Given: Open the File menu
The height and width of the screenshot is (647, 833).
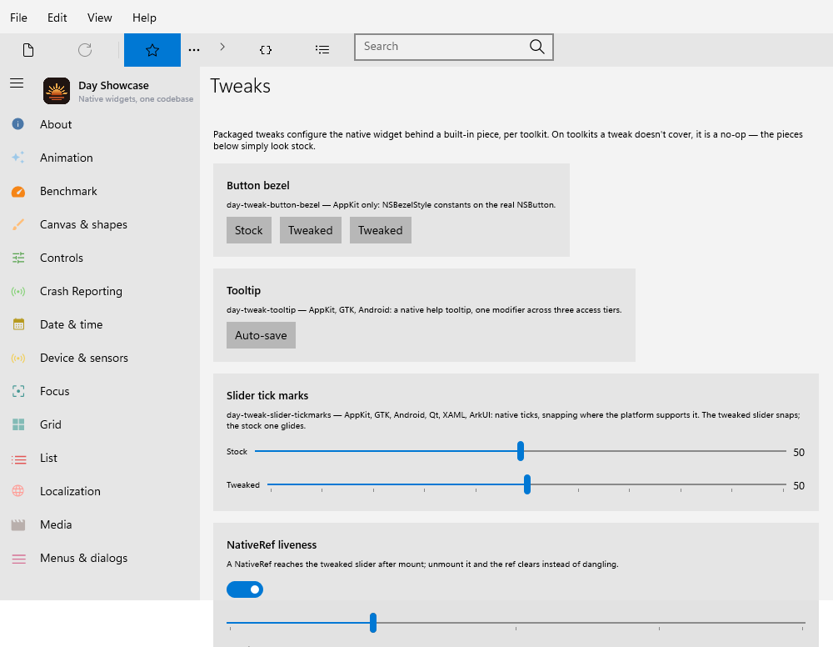Looking at the screenshot, I should tap(18, 18).
